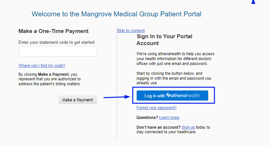270x146 pixels.
Task: Log in with athenahealth button
Action: 172,96
